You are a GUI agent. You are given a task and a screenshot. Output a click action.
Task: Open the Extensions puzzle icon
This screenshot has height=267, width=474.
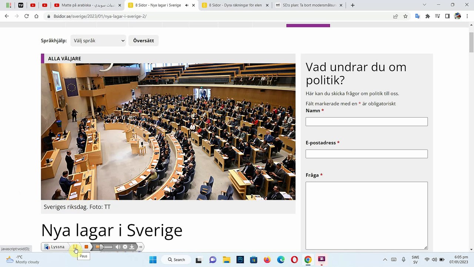tap(428, 16)
